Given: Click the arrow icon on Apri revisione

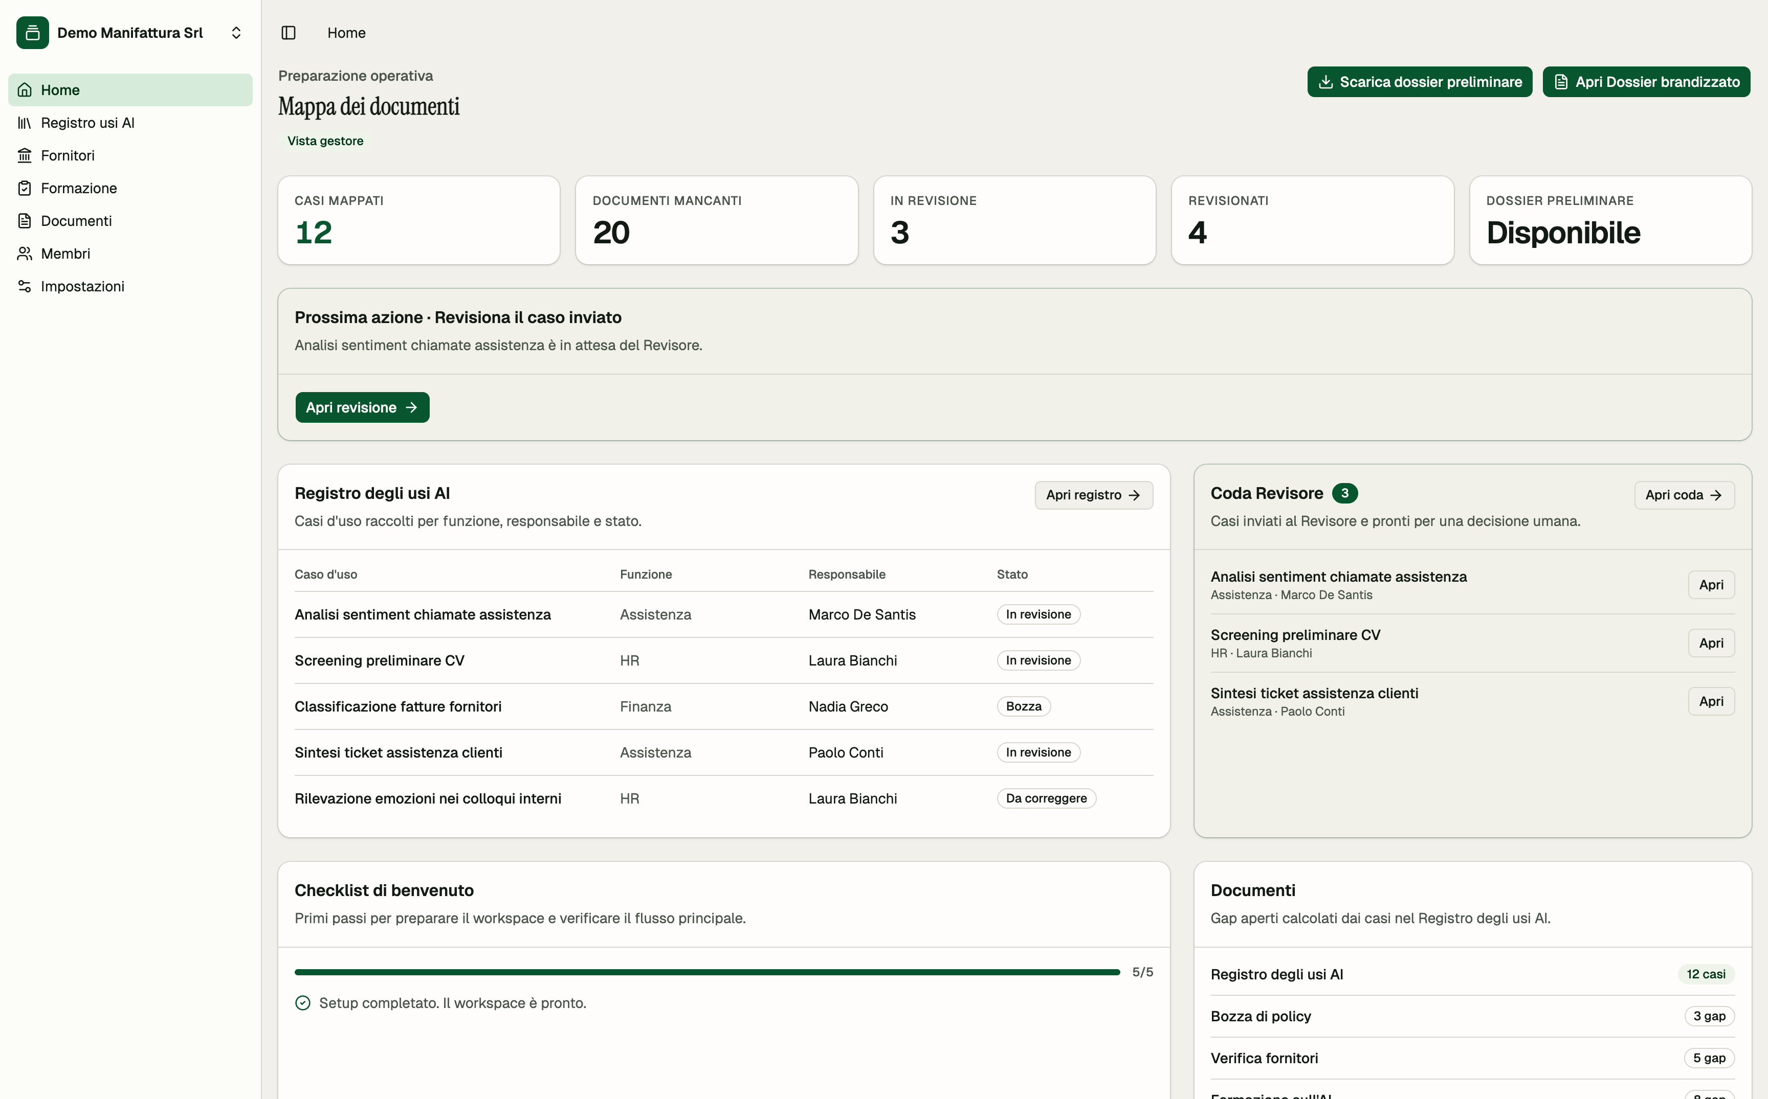Looking at the screenshot, I should [412, 408].
